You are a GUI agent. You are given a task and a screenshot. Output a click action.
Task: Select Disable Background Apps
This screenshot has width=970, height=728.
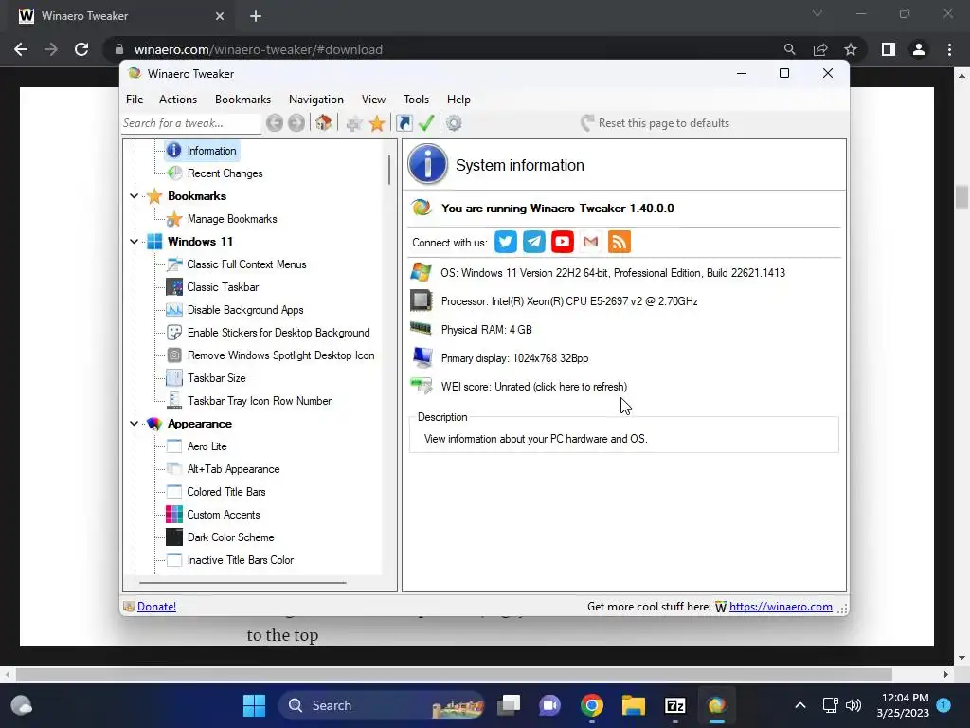(x=245, y=310)
